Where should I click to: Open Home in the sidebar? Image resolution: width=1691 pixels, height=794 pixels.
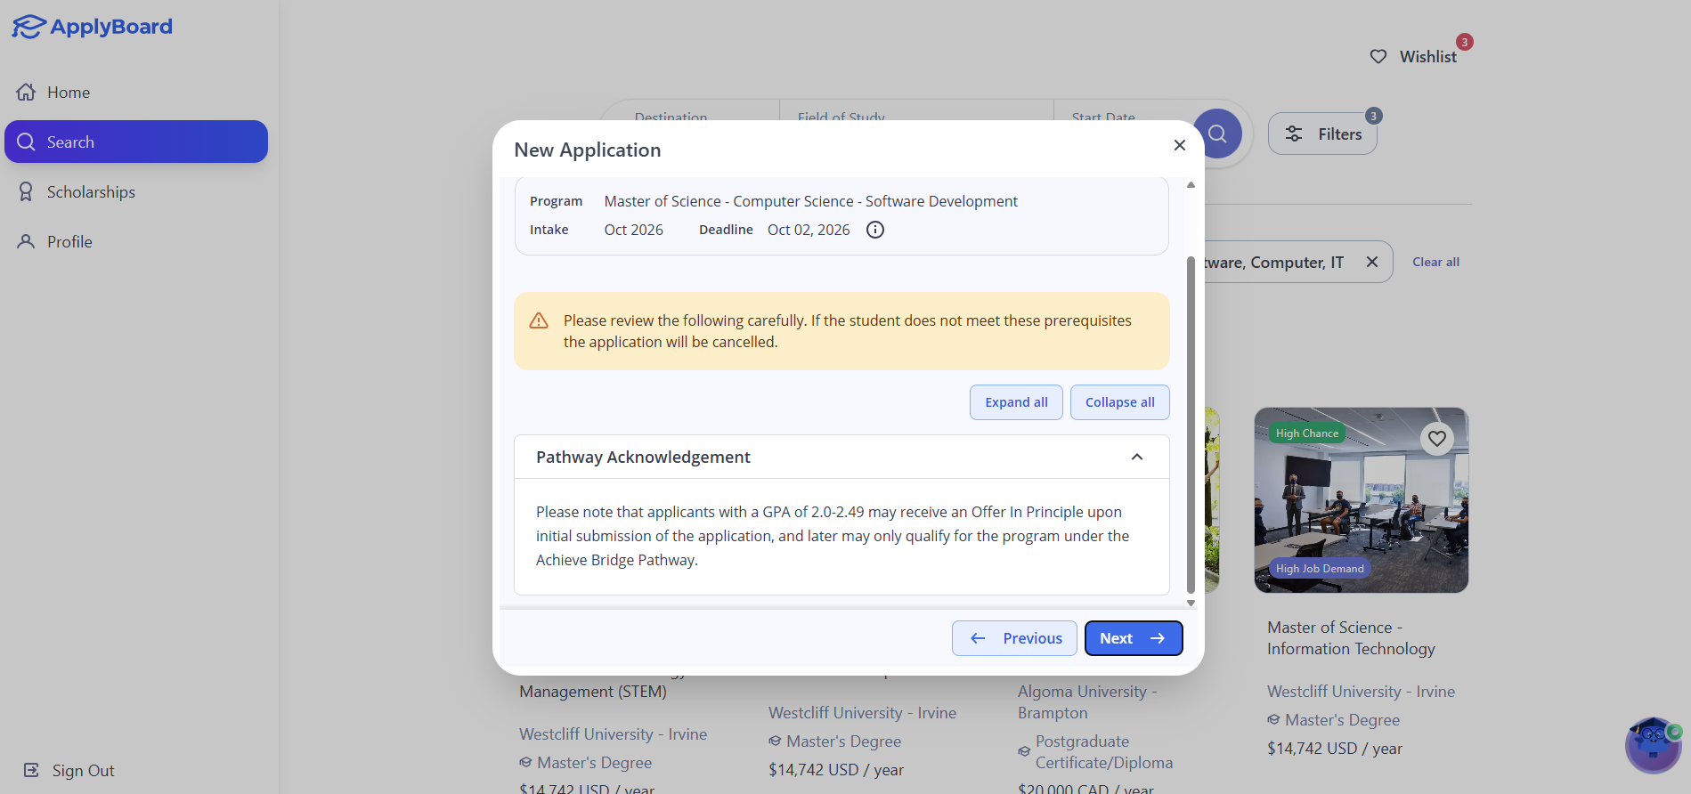(136, 93)
